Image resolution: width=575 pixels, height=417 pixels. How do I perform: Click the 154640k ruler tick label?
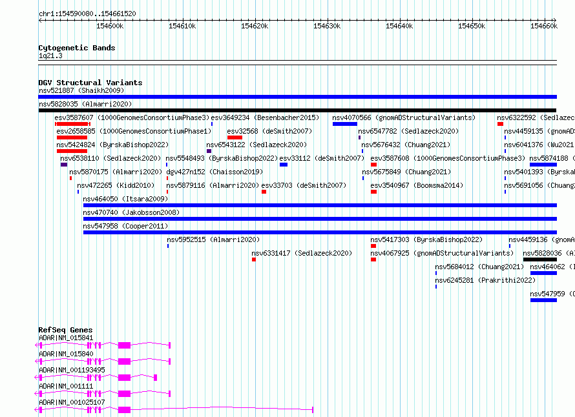399,26
